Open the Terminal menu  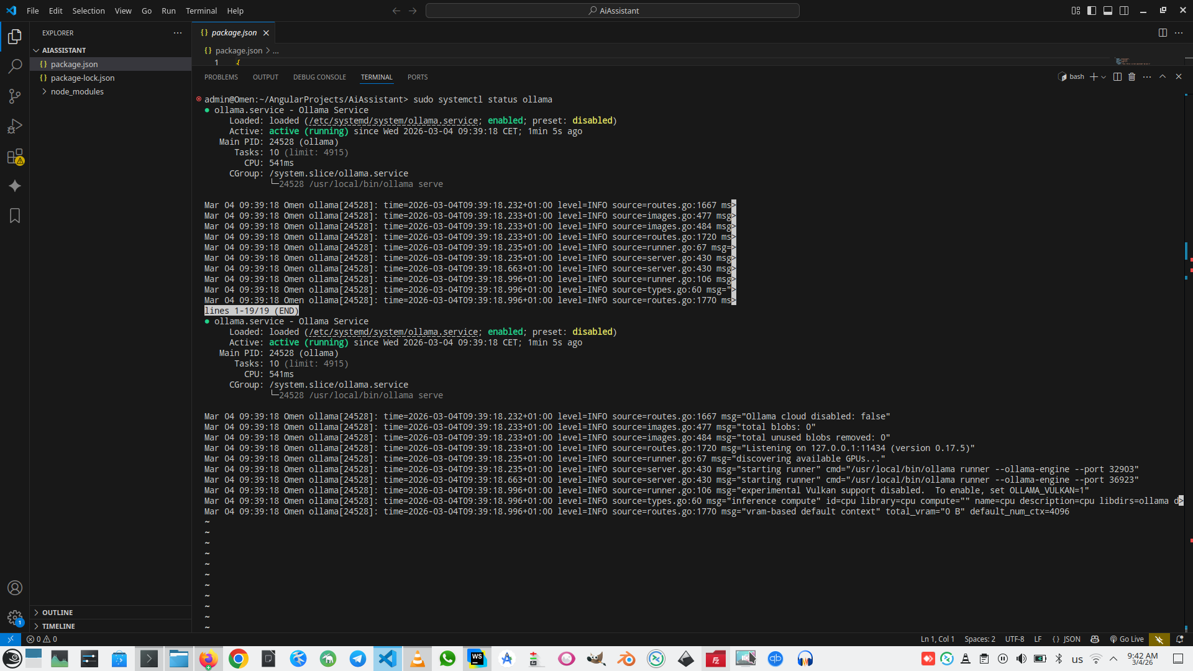(x=201, y=11)
